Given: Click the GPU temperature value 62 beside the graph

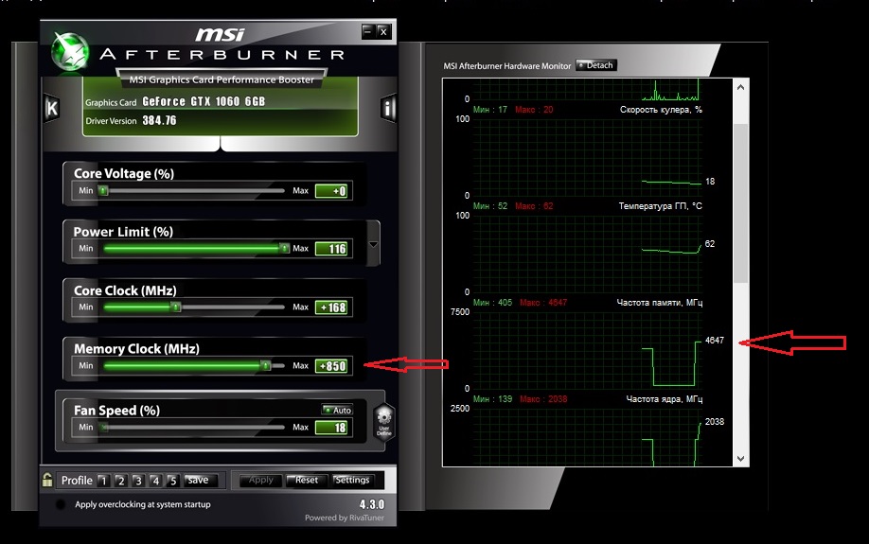Looking at the screenshot, I should coord(710,244).
